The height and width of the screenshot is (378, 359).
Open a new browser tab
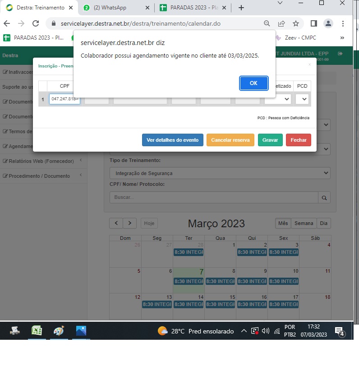241,8
